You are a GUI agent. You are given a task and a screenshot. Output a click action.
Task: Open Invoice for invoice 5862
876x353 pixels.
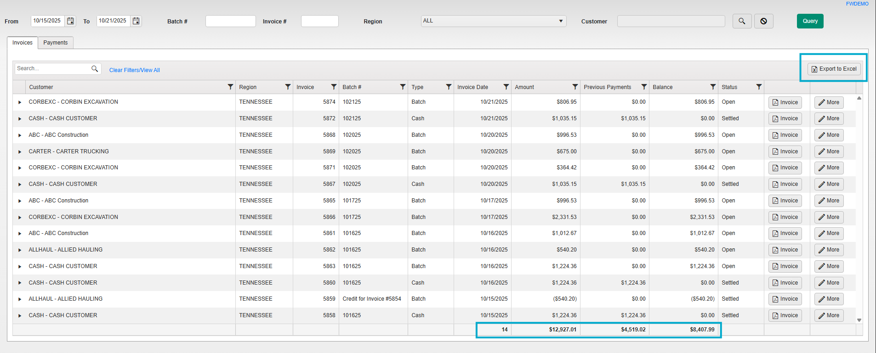click(785, 250)
